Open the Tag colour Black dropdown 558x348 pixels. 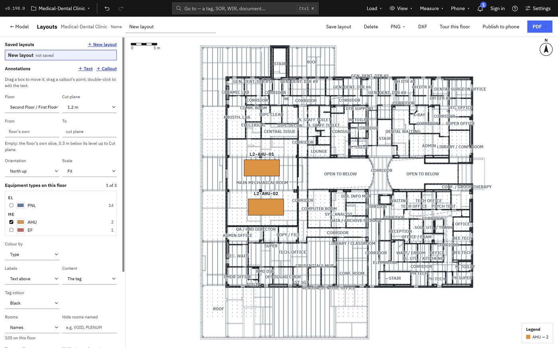pos(32,303)
